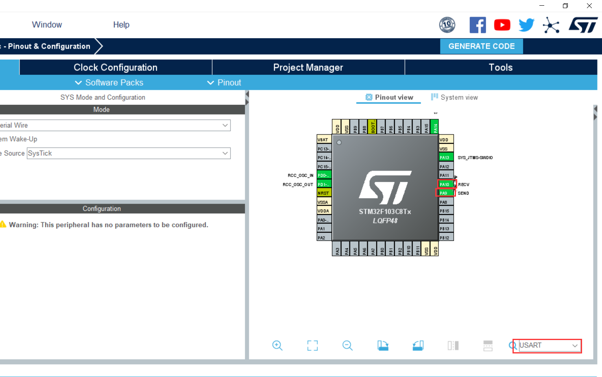Open the ST Facebook page icon
This screenshot has width=602, height=377.
(x=478, y=25)
